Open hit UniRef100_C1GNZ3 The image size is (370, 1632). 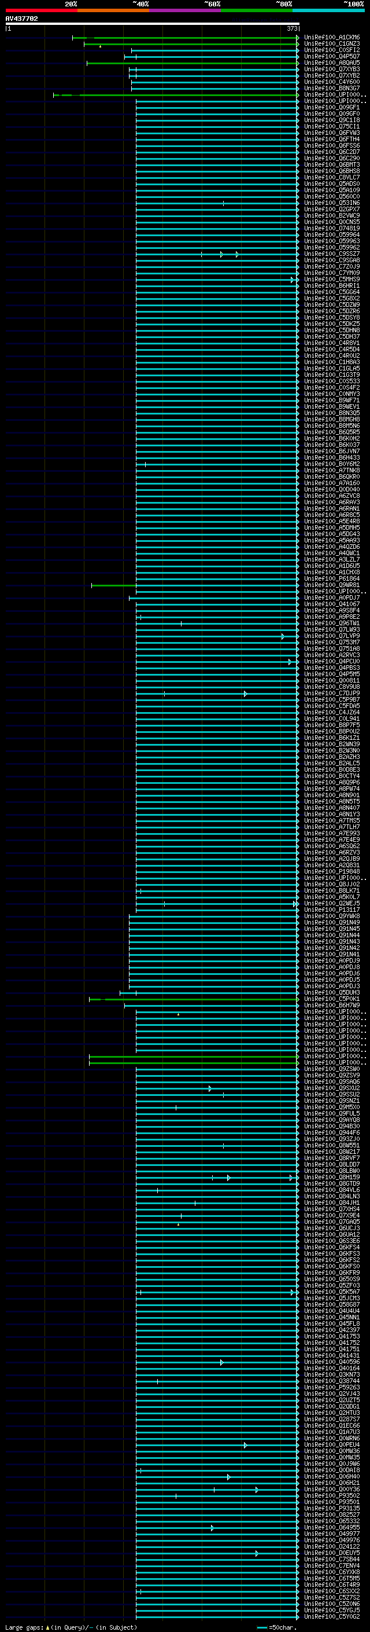click(x=332, y=44)
